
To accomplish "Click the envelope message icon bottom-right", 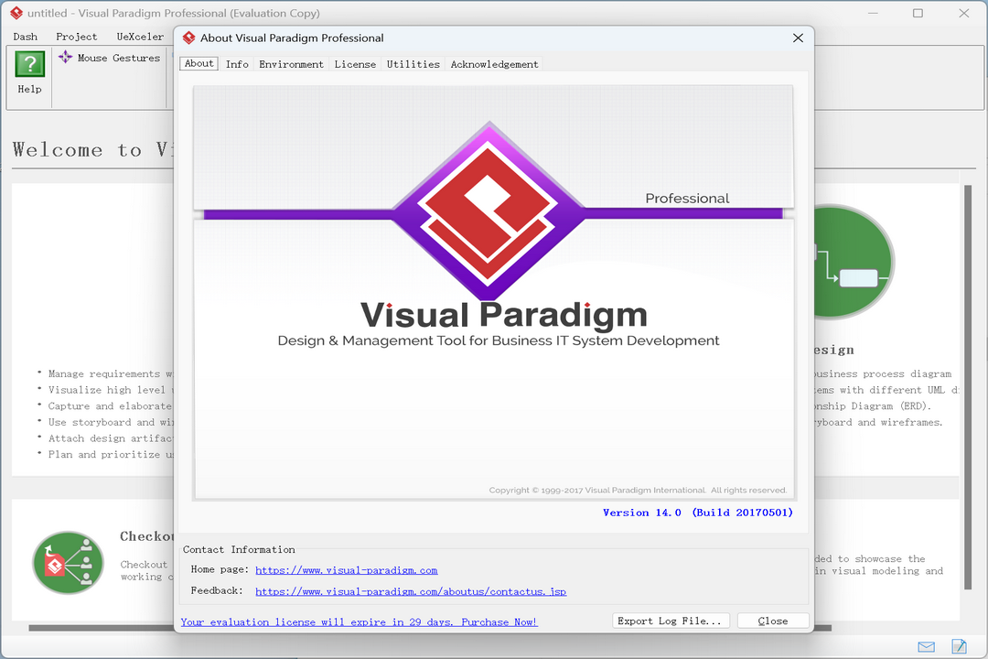I will pyautogui.click(x=926, y=646).
